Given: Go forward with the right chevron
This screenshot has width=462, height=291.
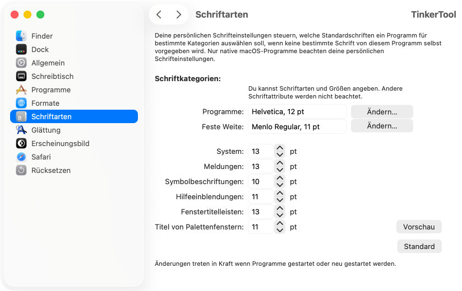Looking at the screenshot, I should click(178, 15).
